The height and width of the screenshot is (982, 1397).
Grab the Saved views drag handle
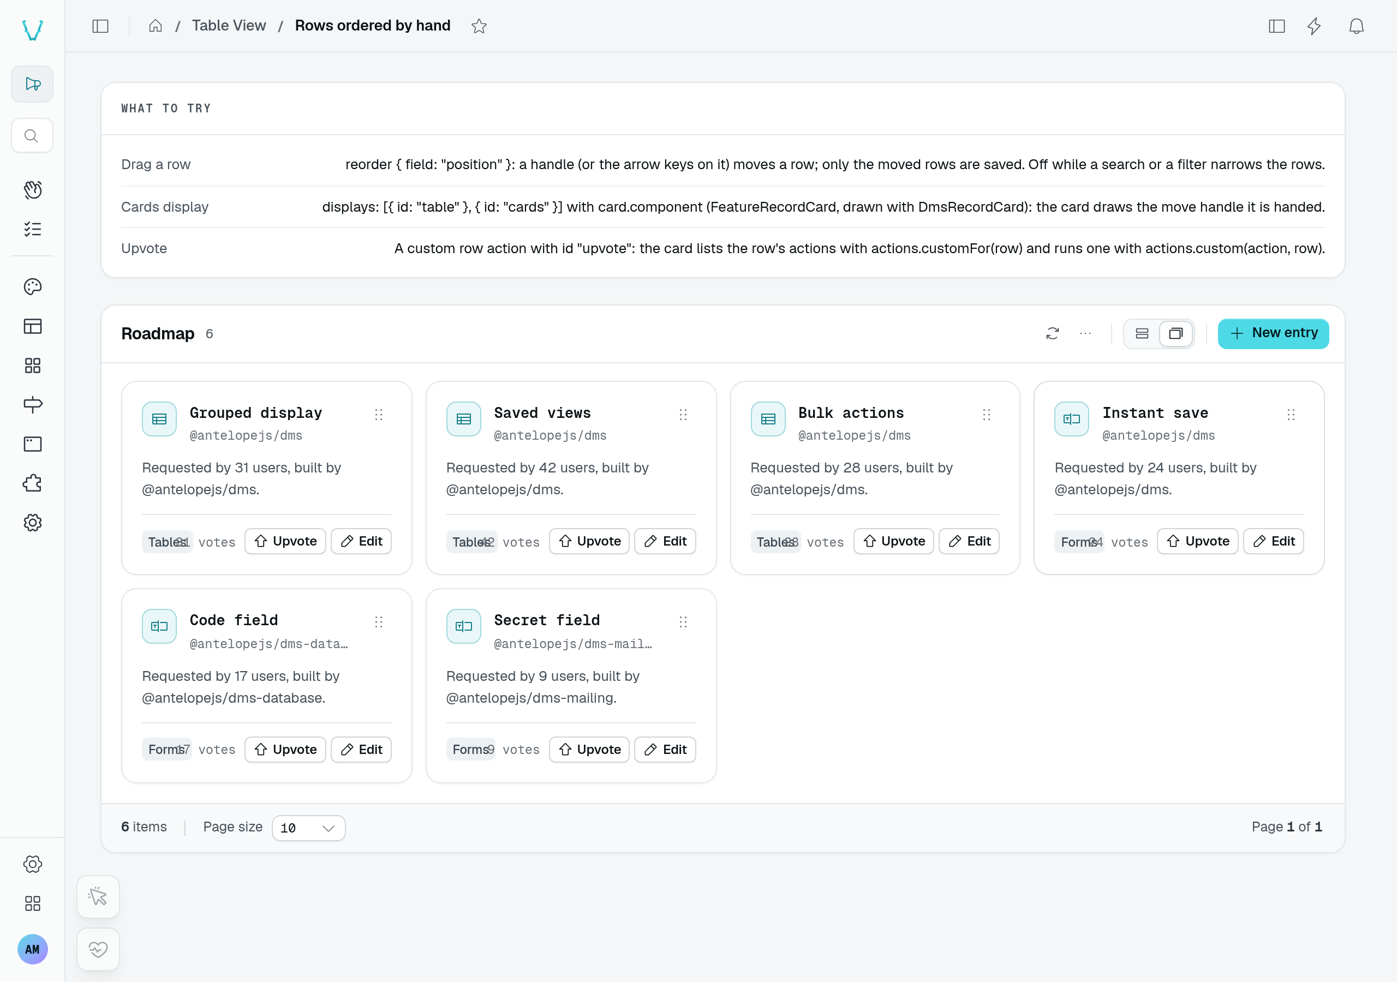point(683,414)
